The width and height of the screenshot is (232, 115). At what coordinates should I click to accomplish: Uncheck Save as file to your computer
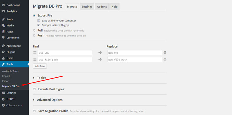click(x=39, y=21)
